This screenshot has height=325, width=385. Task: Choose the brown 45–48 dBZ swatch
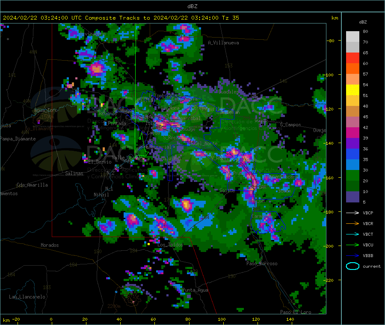[x=352, y=111]
